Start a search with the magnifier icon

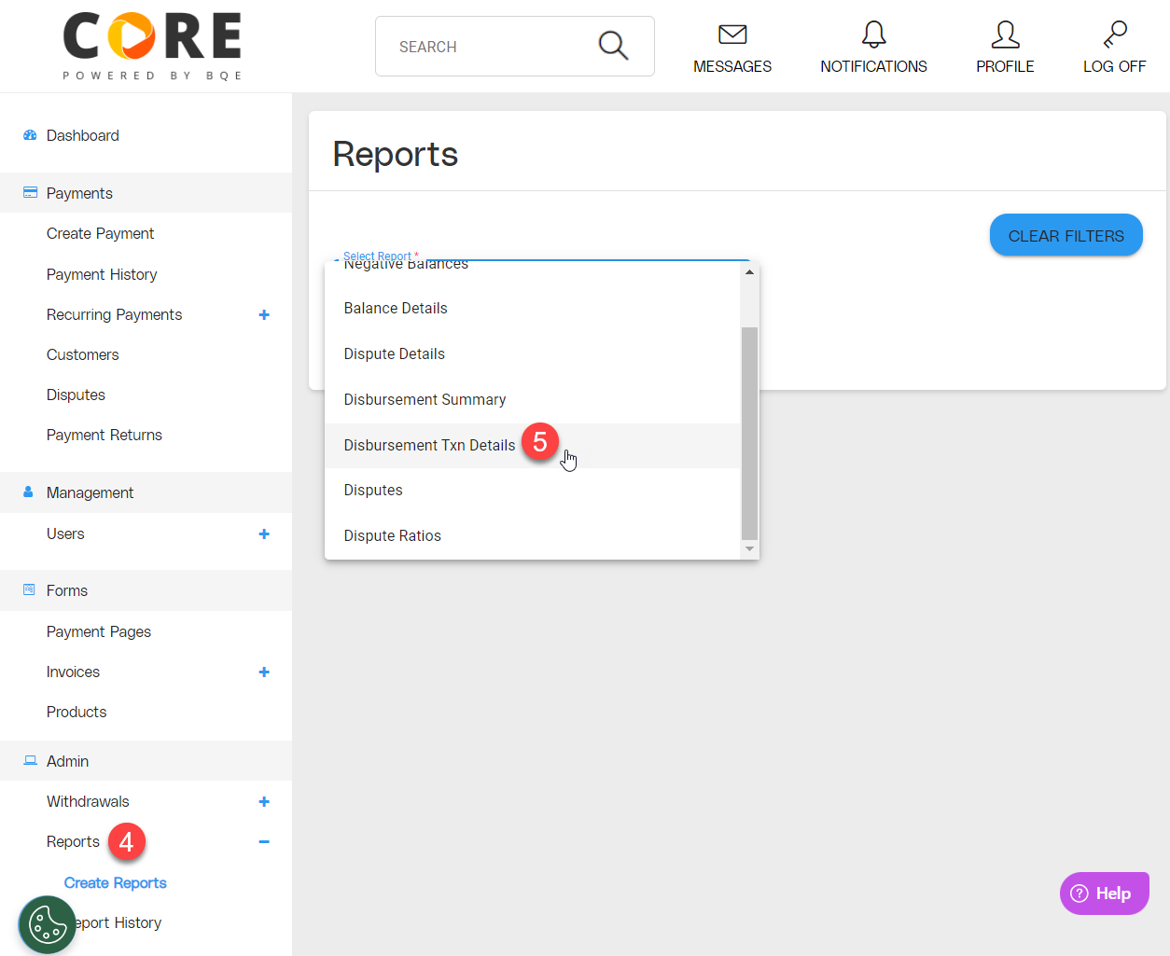tap(613, 45)
